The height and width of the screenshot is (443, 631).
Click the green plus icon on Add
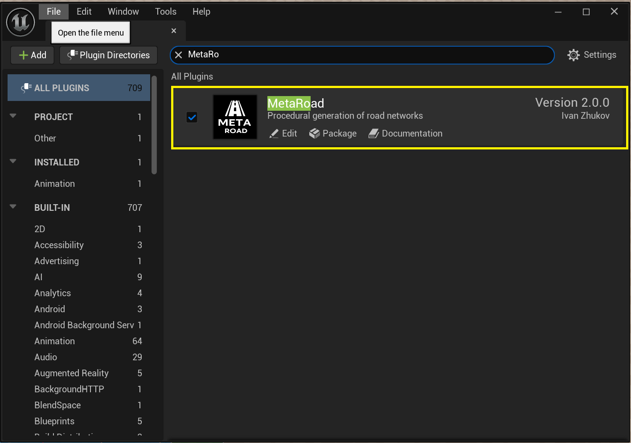[x=24, y=55]
